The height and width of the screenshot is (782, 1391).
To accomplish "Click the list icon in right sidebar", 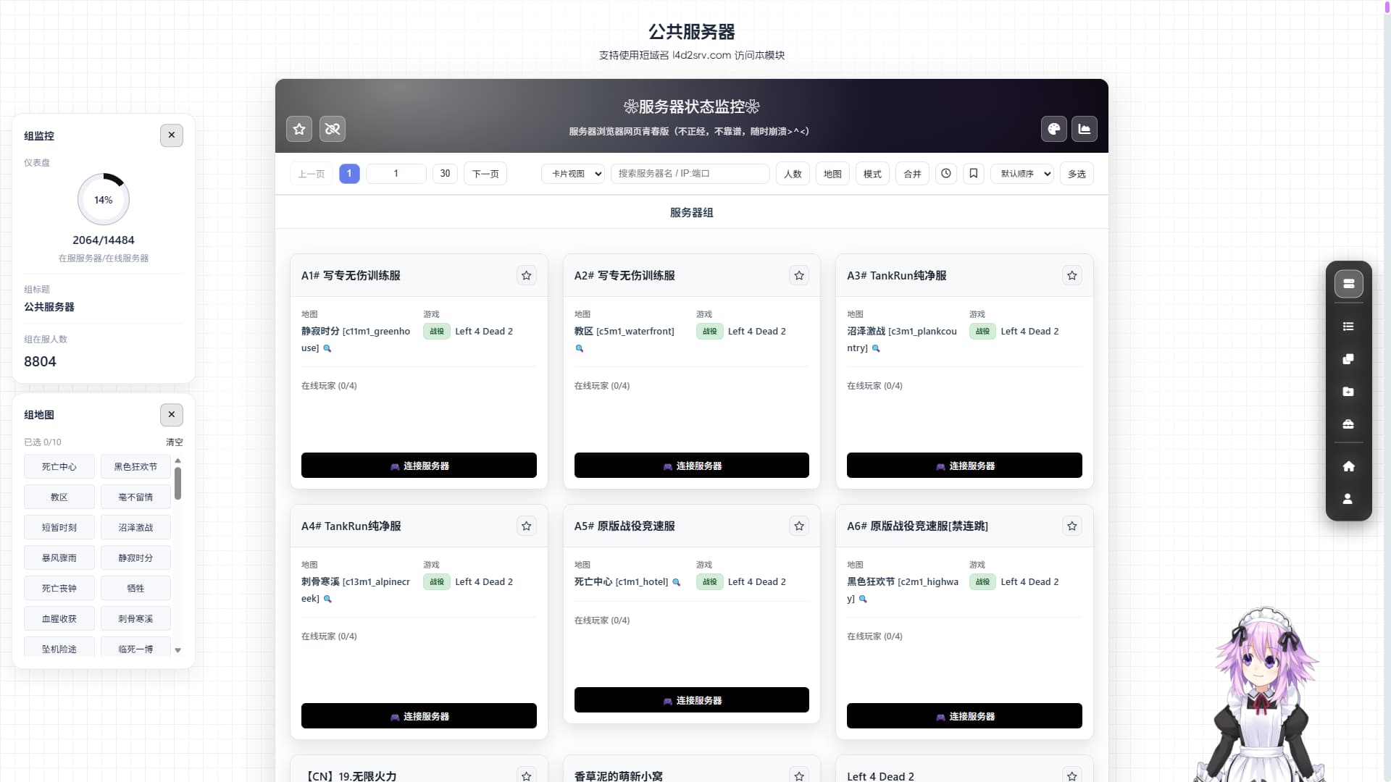I will (x=1348, y=327).
